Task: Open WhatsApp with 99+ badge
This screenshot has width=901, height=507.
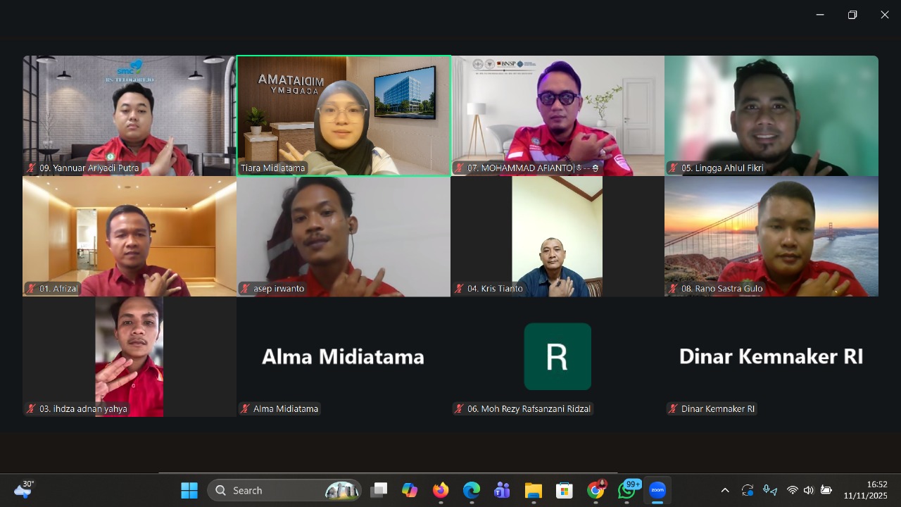Action: [626, 490]
